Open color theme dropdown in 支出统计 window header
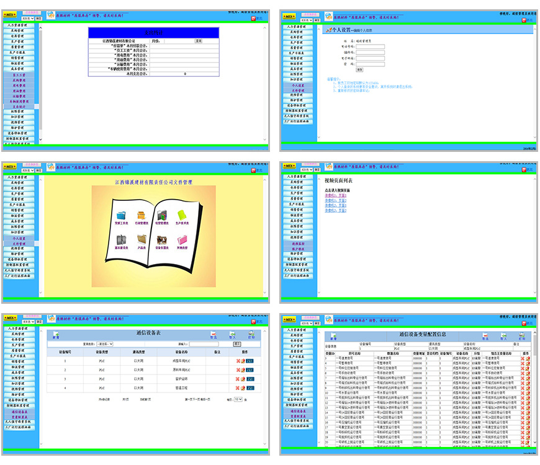540x465 pixels. click(x=28, y=19)
